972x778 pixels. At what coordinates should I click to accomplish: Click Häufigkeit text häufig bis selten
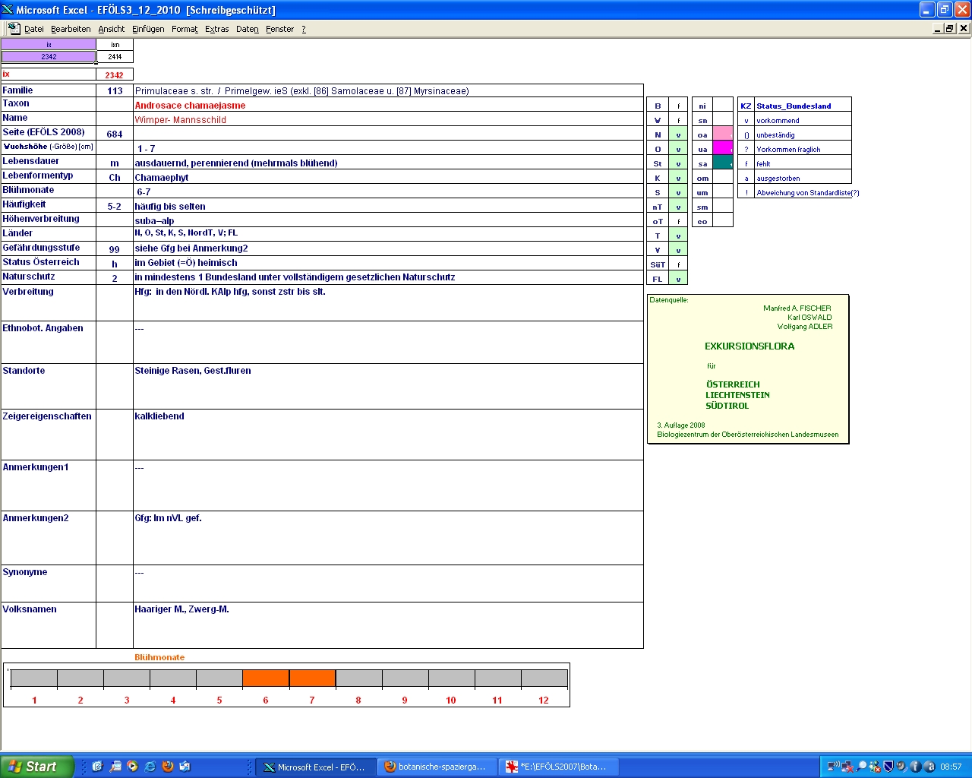170,207
